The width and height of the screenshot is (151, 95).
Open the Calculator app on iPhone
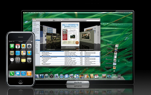(18, 60)
